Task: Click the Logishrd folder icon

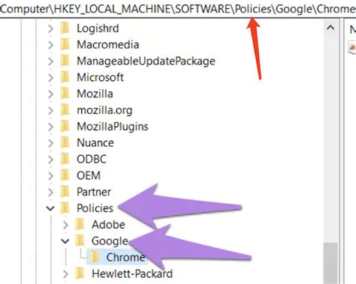Action: [x=65, y=28]
